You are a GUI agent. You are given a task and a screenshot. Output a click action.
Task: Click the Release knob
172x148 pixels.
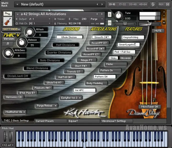coord(22,43)
